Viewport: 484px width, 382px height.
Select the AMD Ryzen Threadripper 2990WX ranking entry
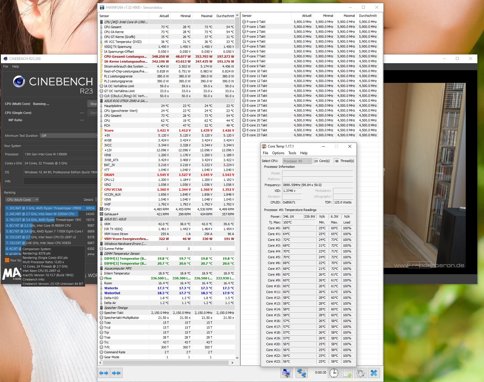click(50, 208)
